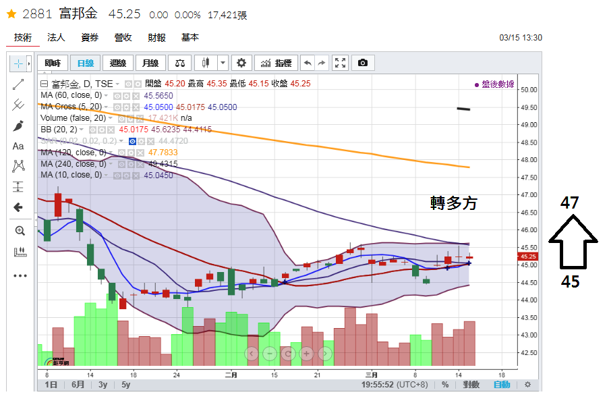Zoom out chart with minus control
This screenshot has width=607, height=405.
(x=270, y=354)
